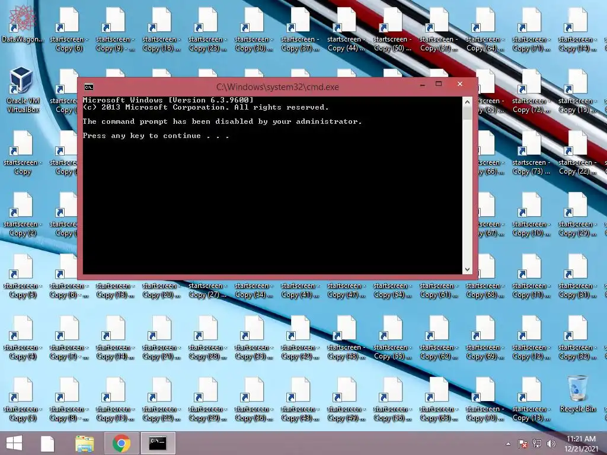Viewport: 607px width, 455px height.
Task: Select the startscreen - Copy (44) shortcut
Action: pyautogui.click(x=346, y=28)
